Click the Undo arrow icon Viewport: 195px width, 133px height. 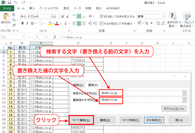click(15, 2)
